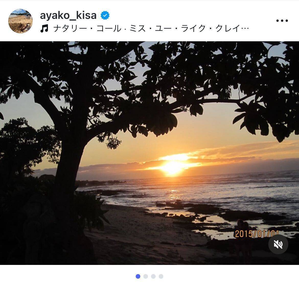Open the ayako_kisa profile avatar
Screen dimensions: 299x282
coord(20,21)
